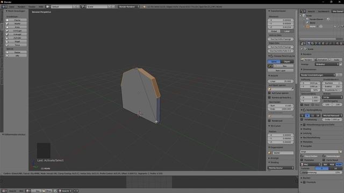This screenshot has width=344, height=193.
Task: Click the Audio render button
Action: click(335, 60)
